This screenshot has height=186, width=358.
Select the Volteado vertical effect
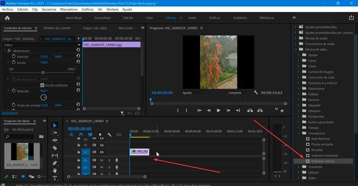(x=323, y=161)
